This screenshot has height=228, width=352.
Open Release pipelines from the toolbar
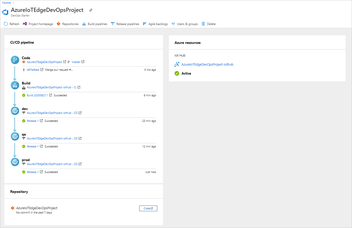(x=125, y=24)
